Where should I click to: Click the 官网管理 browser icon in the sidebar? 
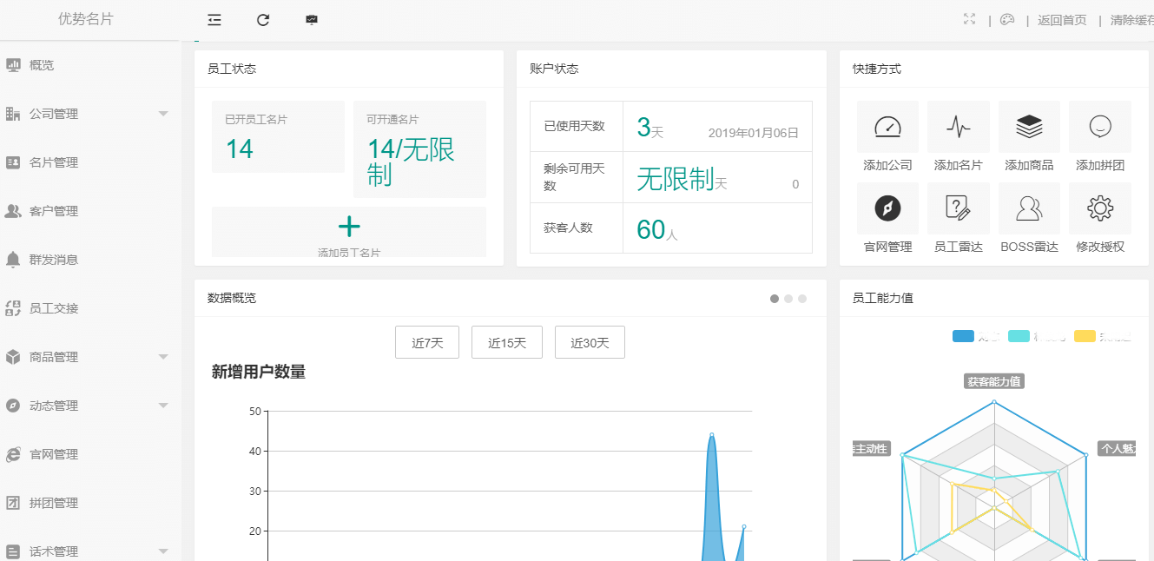tap(13, 454)
